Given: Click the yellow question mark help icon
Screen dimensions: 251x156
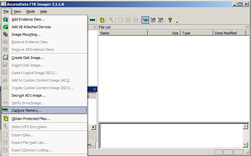Looking at the screenshot, I should [x=170, y=20].
